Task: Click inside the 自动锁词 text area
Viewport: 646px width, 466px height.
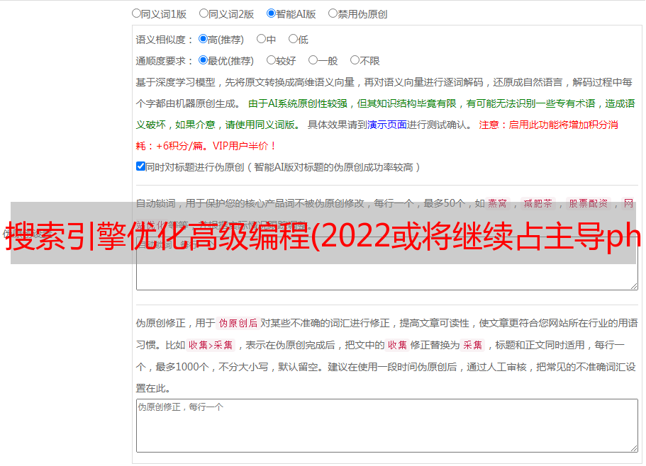Action: pyautogui.click(x=387, y=263)
